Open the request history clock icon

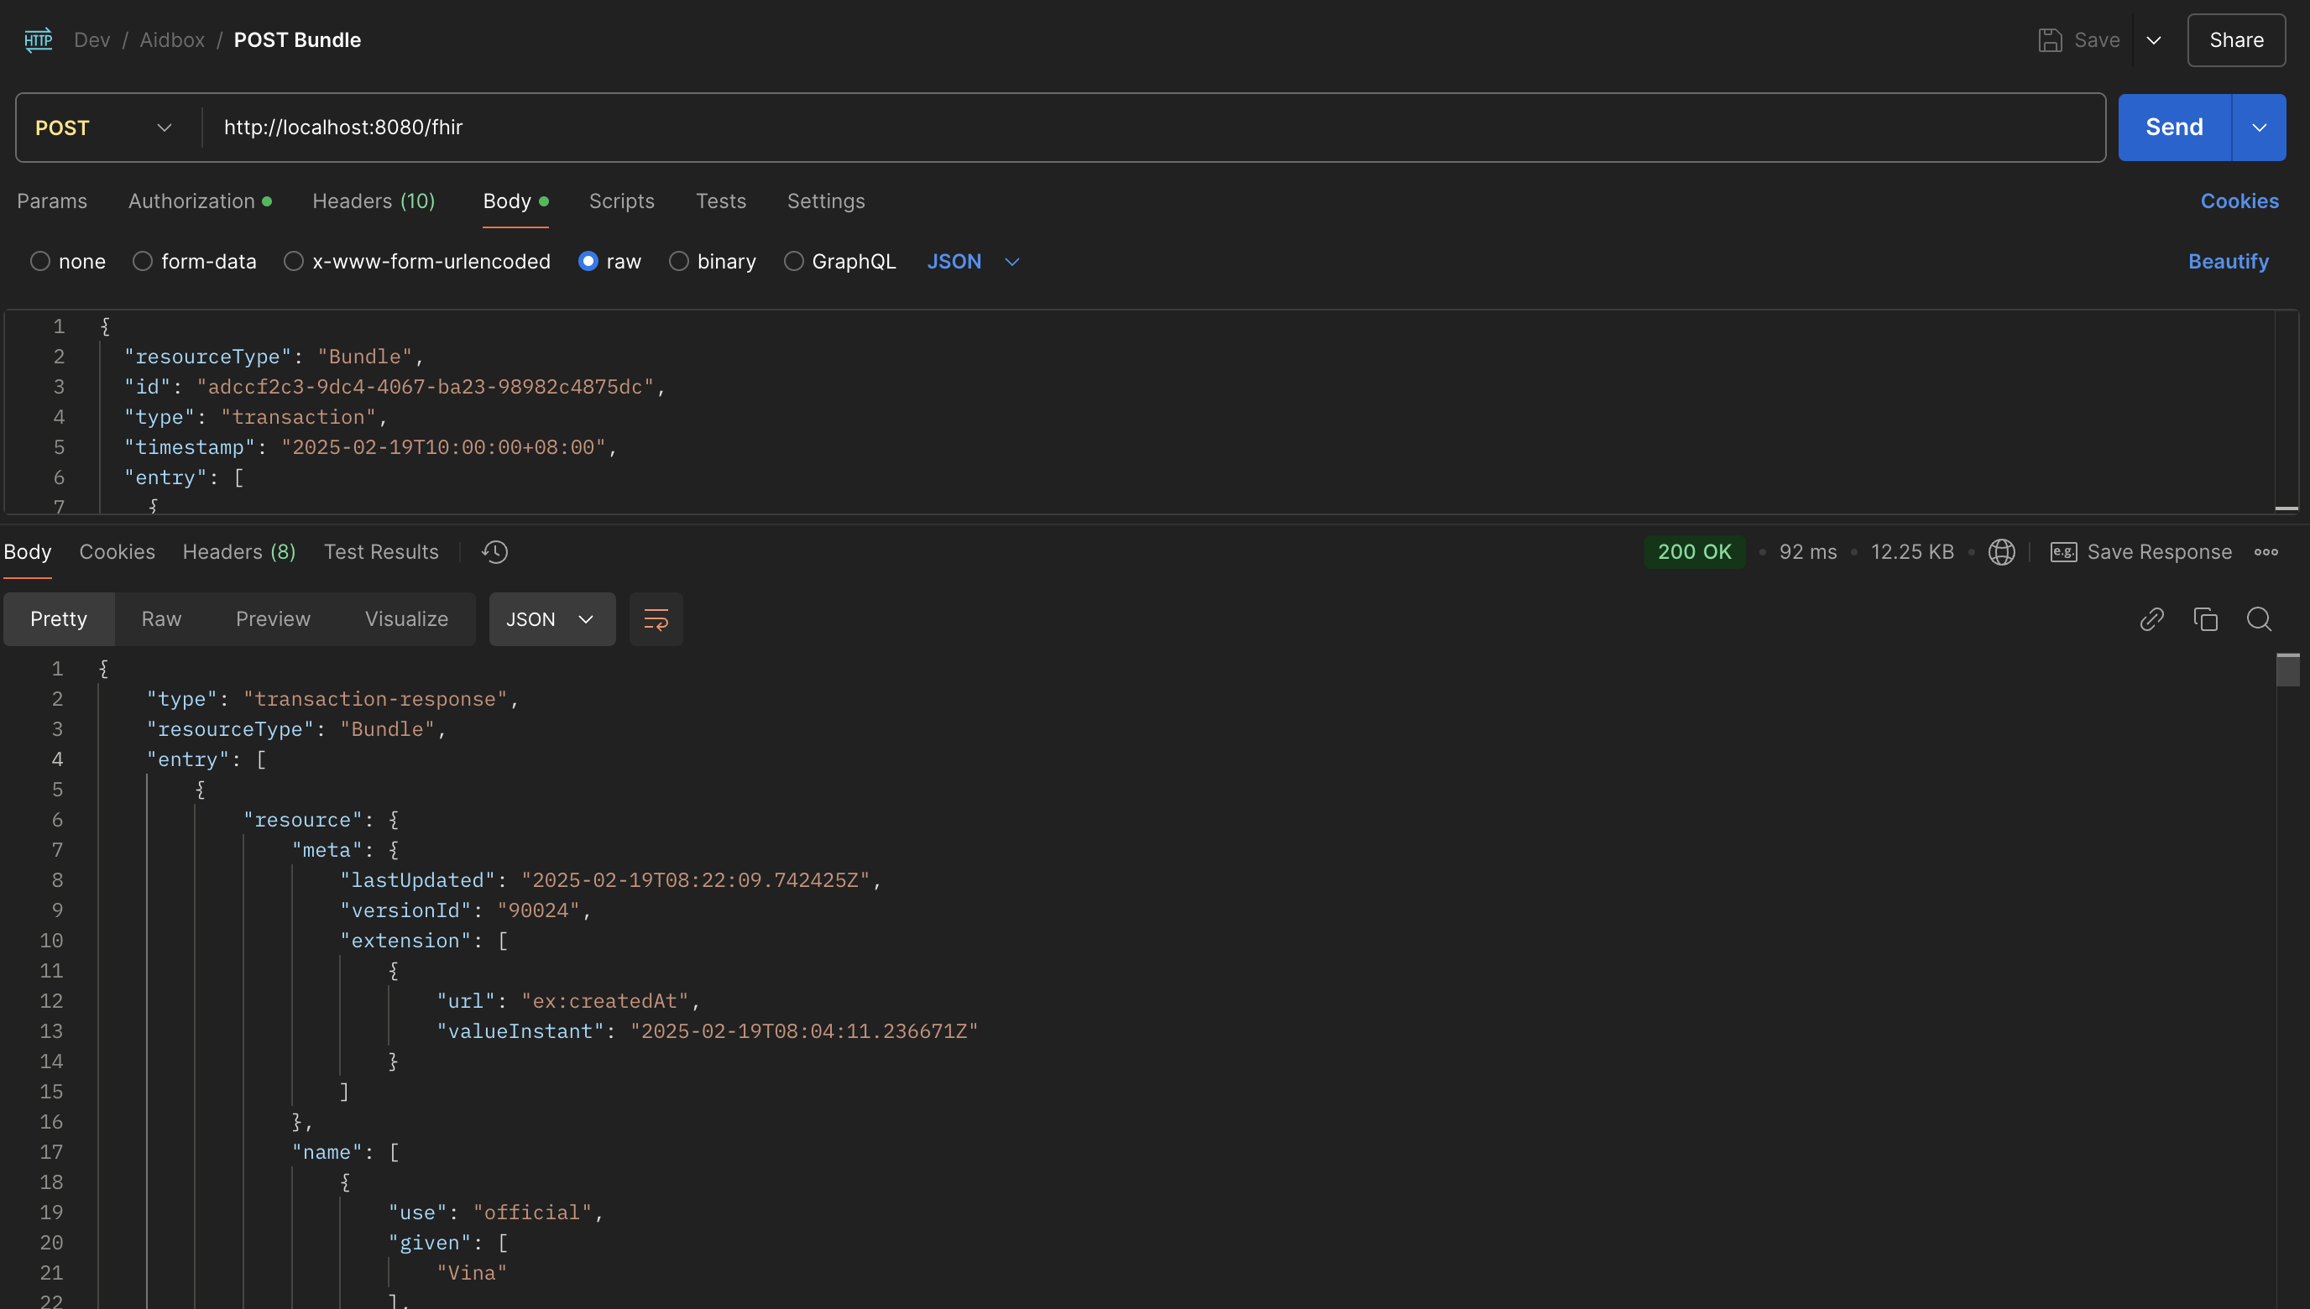(494, 552)
